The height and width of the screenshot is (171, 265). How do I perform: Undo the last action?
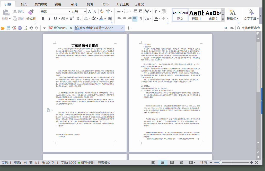point(31,28)
